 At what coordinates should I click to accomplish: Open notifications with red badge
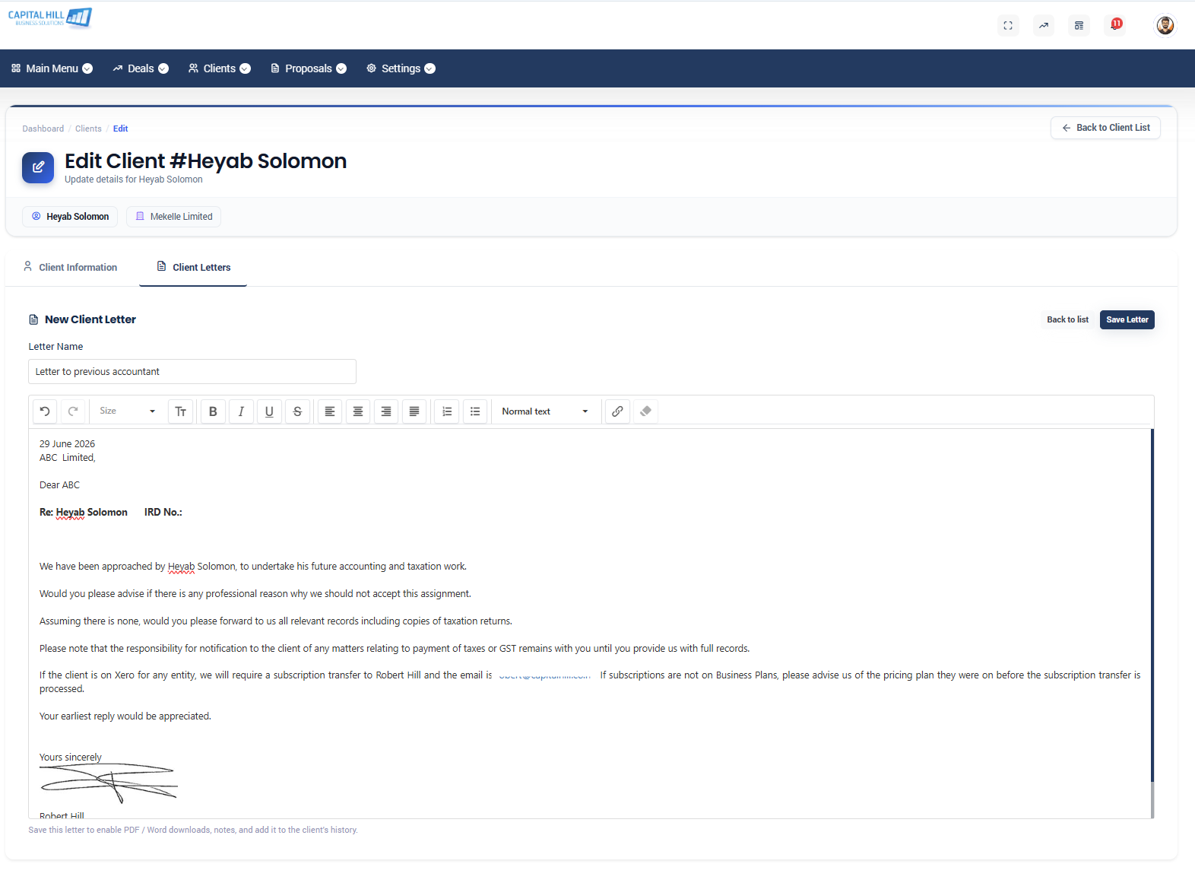tap(1115, 24)
